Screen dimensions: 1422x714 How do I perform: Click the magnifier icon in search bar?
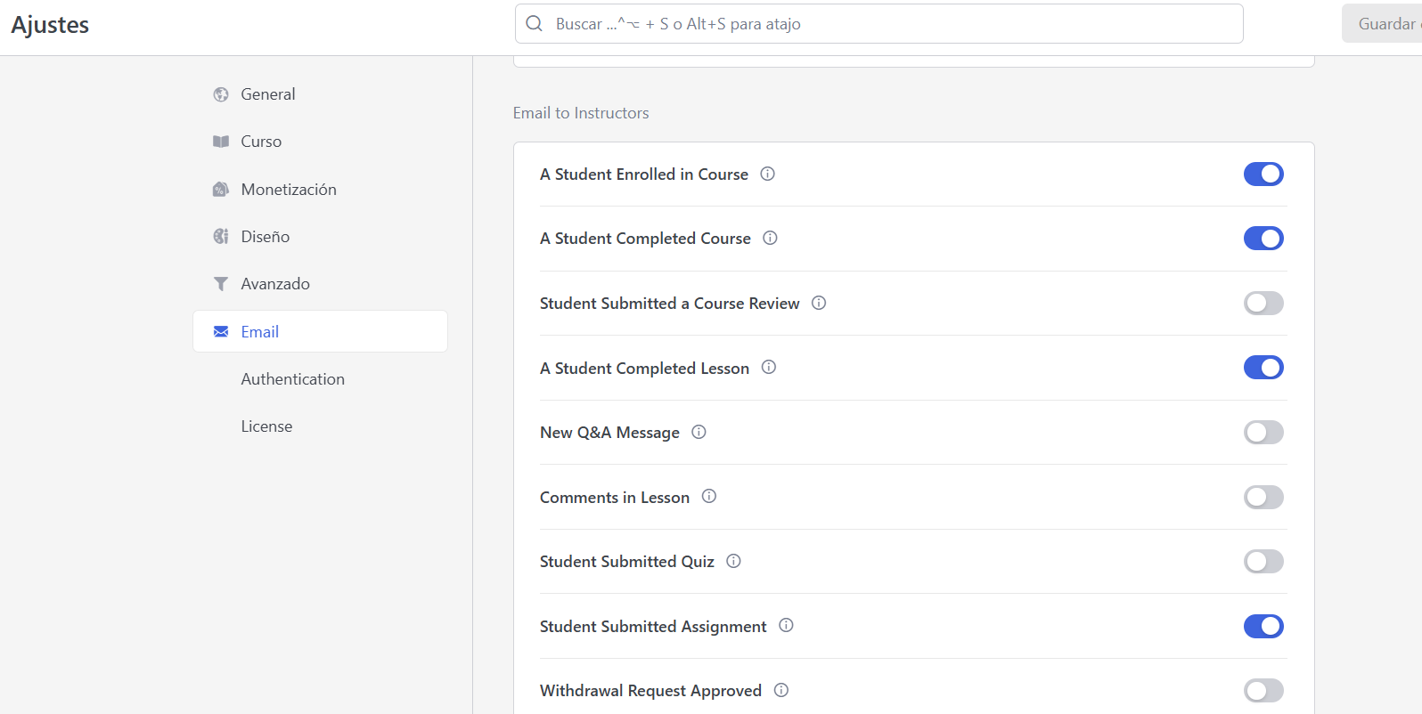[x=535, y=24]
